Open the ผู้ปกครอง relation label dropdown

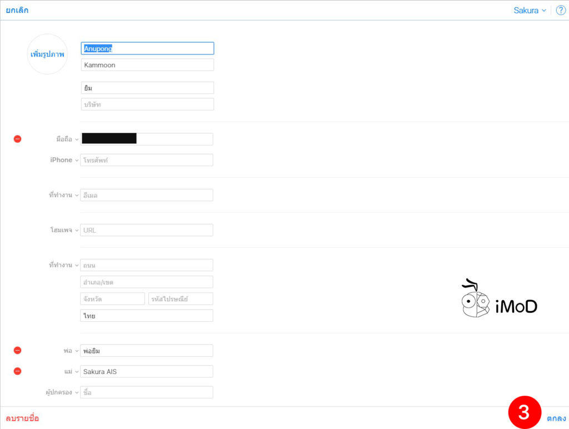[62, 392]
